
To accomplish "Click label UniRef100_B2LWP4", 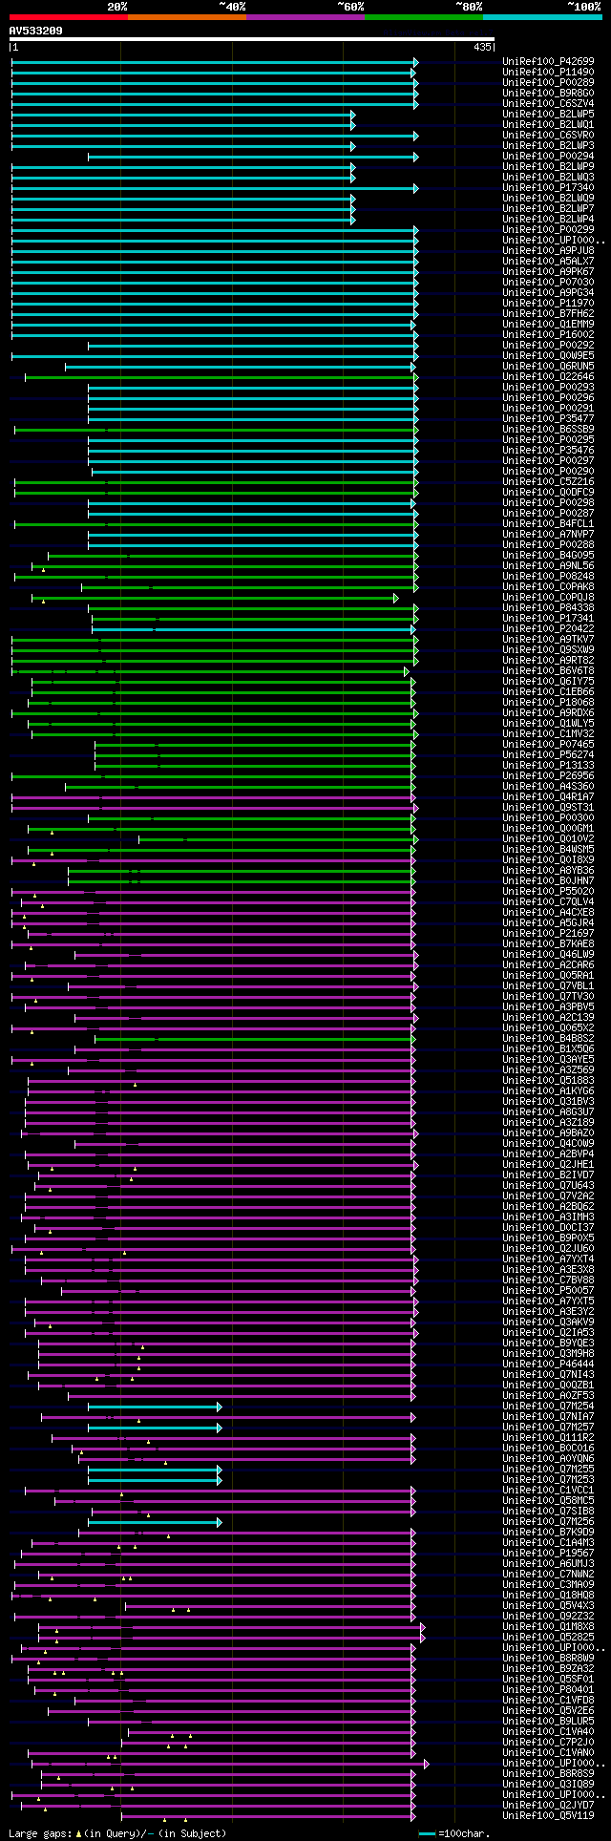I will pyautogui.click(x=548, y=220).
